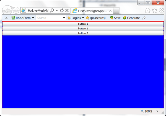Open the Logins menu
166x116 pixels.
(74, 18)
